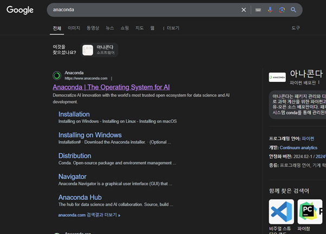Click the https://www.anaconda.com URL text

(86, 79)
